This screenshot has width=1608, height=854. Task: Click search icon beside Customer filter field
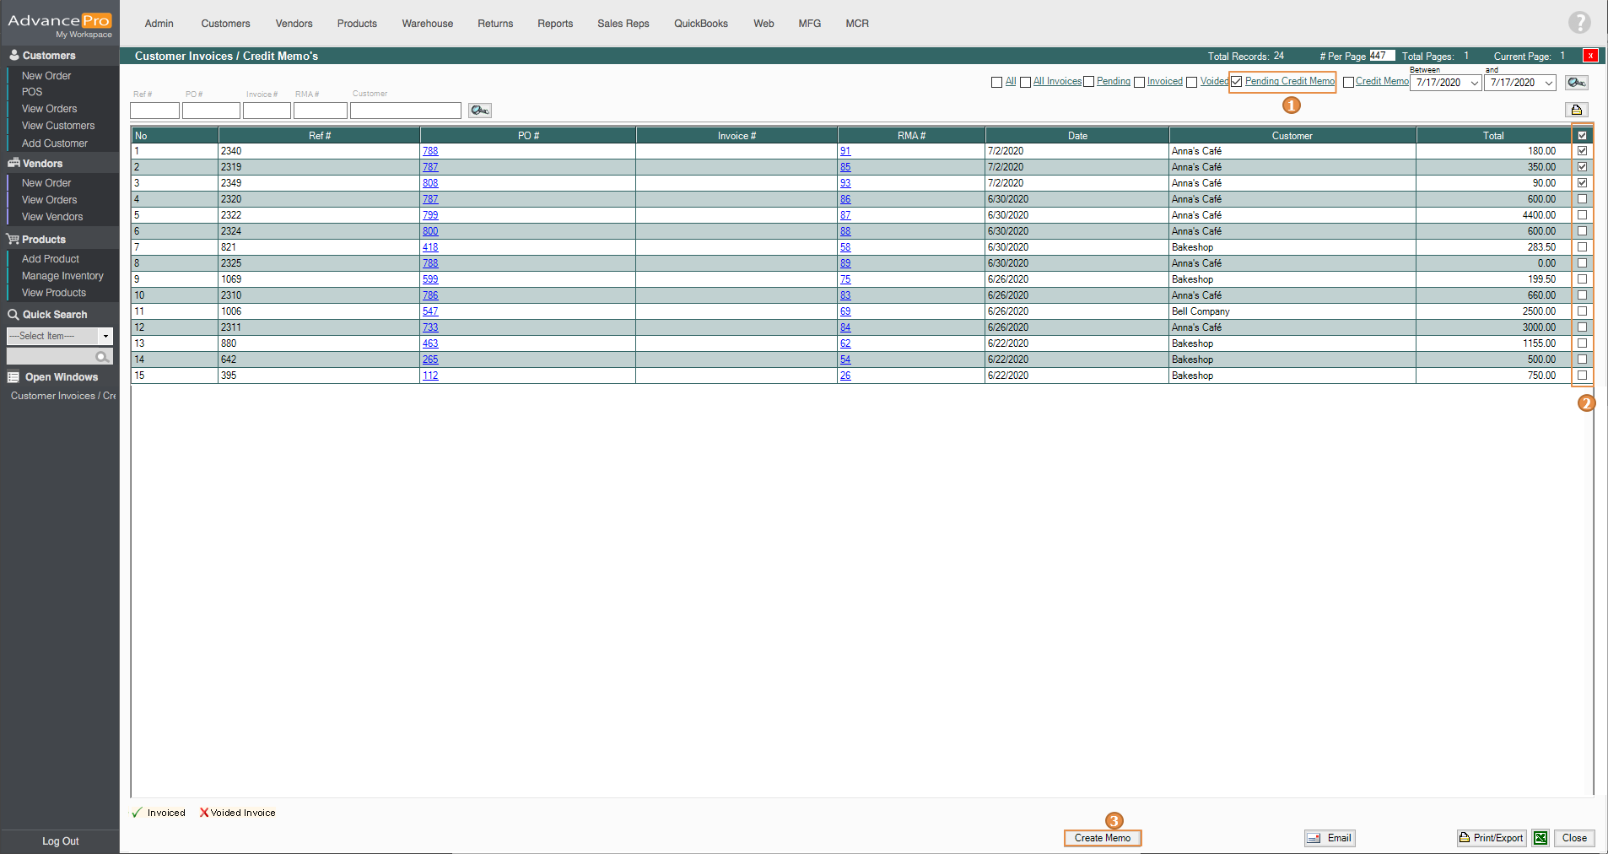pos(480,111)
